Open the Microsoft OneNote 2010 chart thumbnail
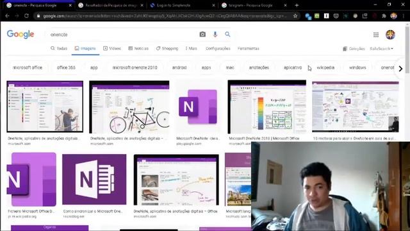410x231 pixels. (x=266, y=107)
